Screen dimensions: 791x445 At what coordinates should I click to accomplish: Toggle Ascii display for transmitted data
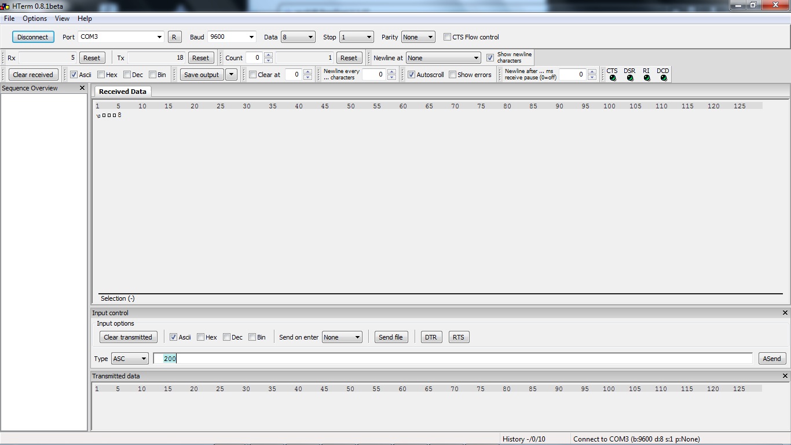coord(173,337)
